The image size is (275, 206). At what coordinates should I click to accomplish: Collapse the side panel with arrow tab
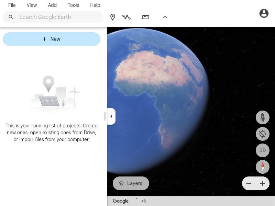[111, 116]
